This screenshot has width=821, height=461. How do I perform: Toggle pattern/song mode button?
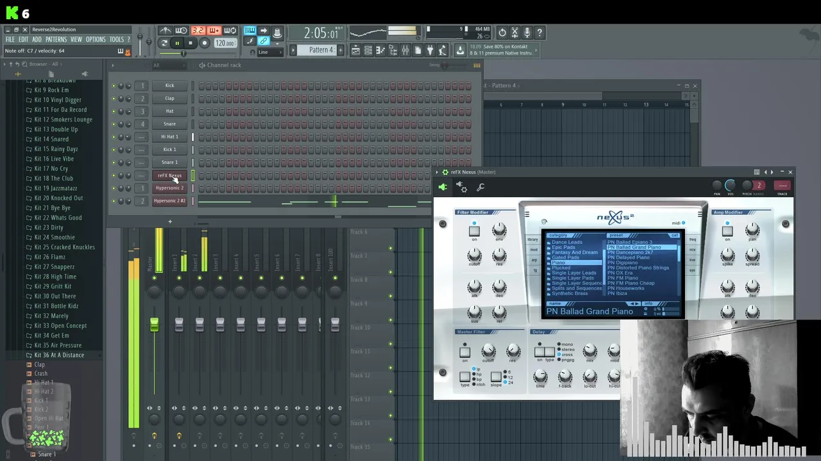pyautogui.click(x=164, y=44)
